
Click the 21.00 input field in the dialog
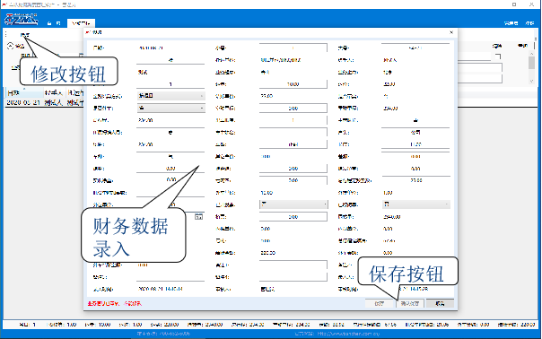coord(416,180)
